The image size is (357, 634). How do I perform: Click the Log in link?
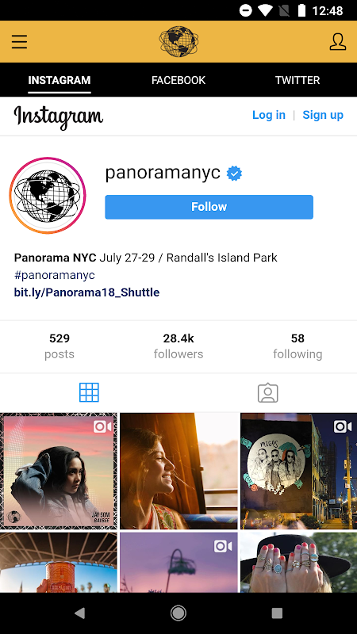(269, 115)
